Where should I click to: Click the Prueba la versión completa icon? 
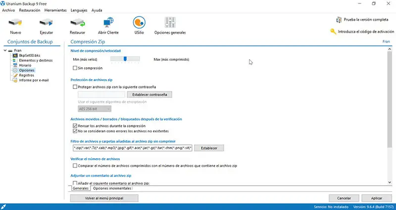click(x=339, y=20)
